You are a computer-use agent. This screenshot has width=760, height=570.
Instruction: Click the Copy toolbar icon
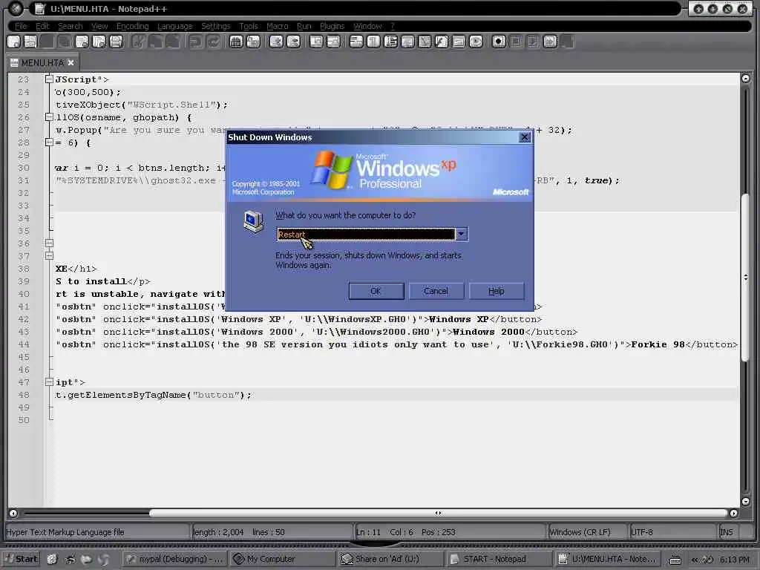pos(156,42)
